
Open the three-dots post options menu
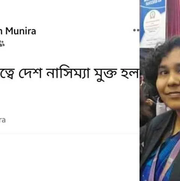click(136, 30)
